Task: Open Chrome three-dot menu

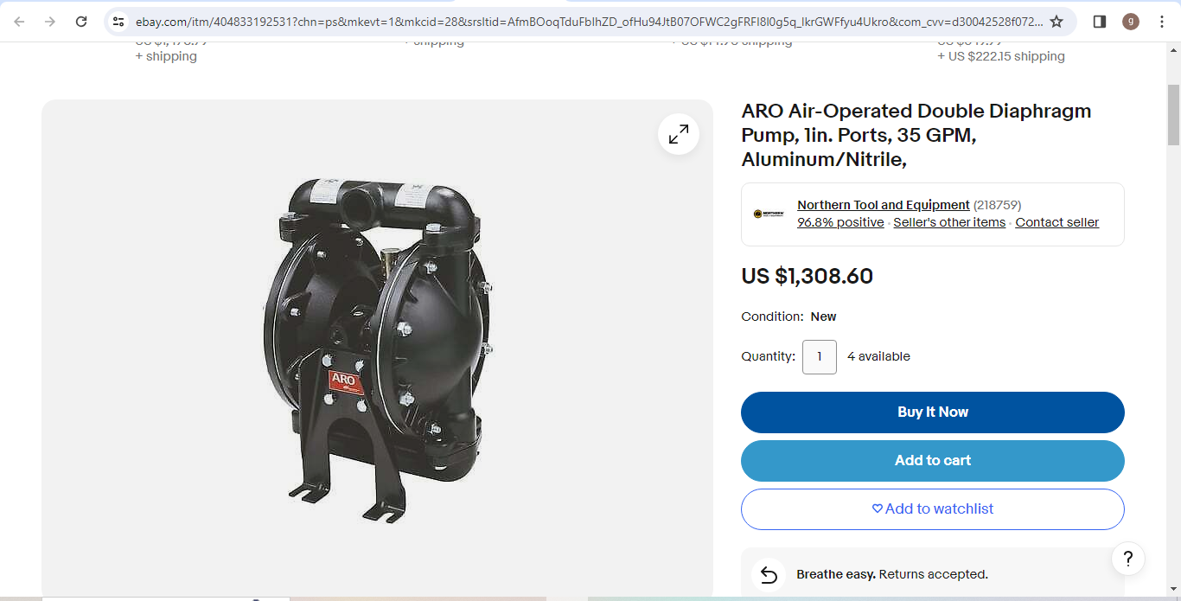Action: [1161, 22]
